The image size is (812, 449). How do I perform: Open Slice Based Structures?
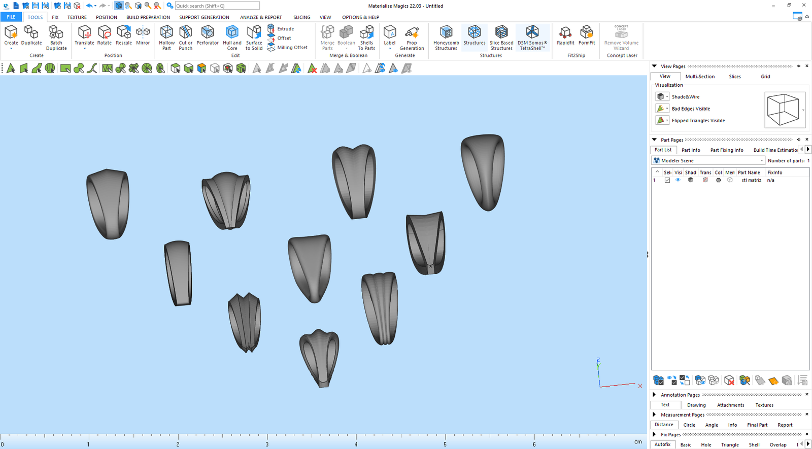tap(501, 38)
